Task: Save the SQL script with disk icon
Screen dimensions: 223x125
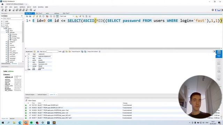Action: [30, 16]
